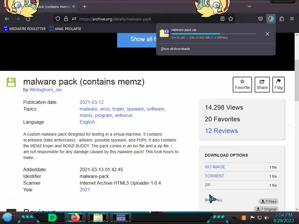
Task: Open the purple window app on taskbar
Action: click(121, 218)
